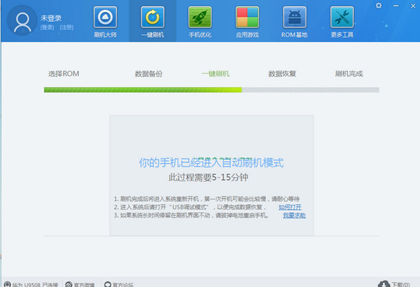Click the 你的手机已经进入自动刷机模式 heading

coord(211,162)
